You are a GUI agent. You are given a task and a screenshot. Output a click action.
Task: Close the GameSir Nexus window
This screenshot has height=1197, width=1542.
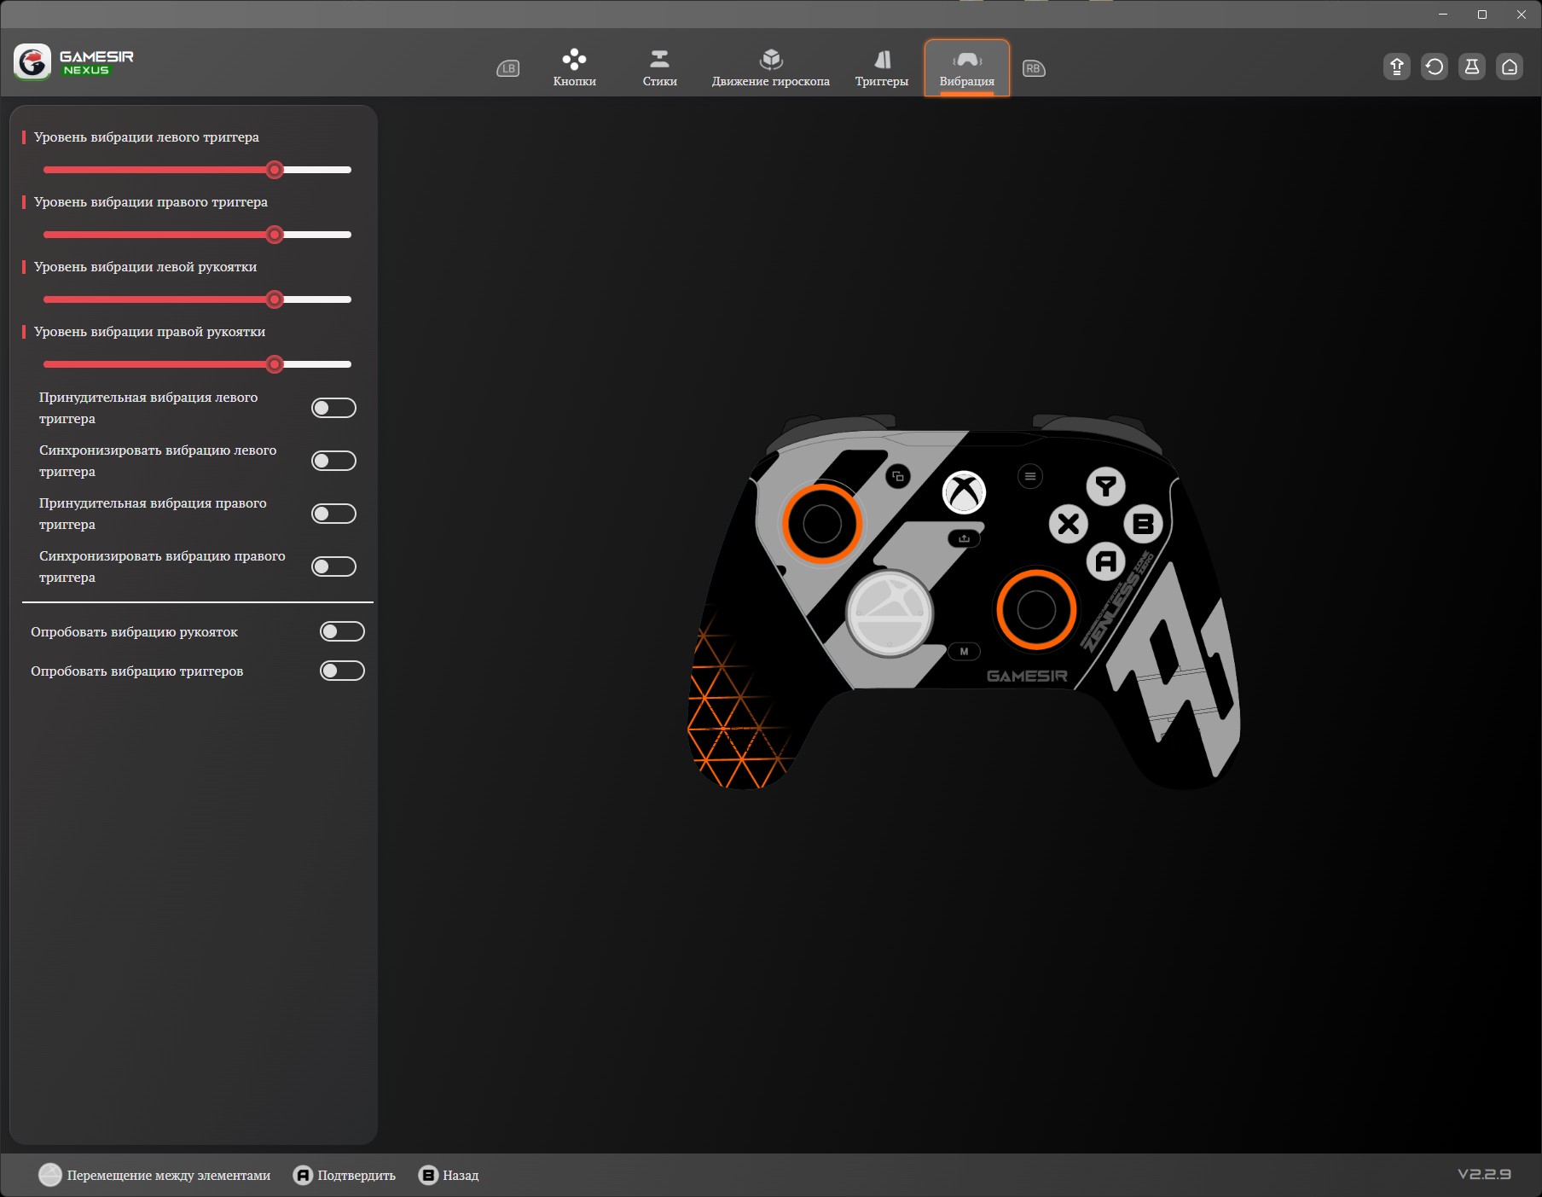[x=1522, y=15]
